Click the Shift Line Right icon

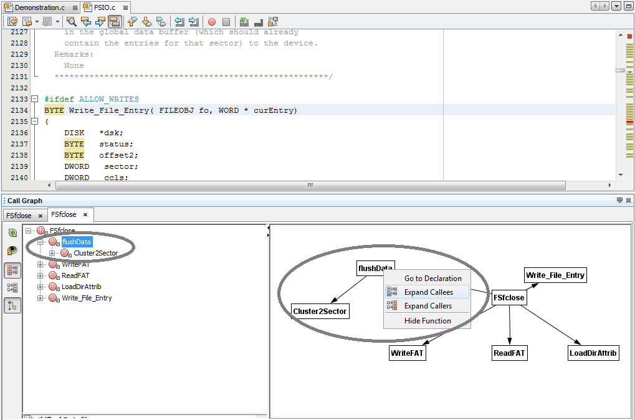coord(194,21)
